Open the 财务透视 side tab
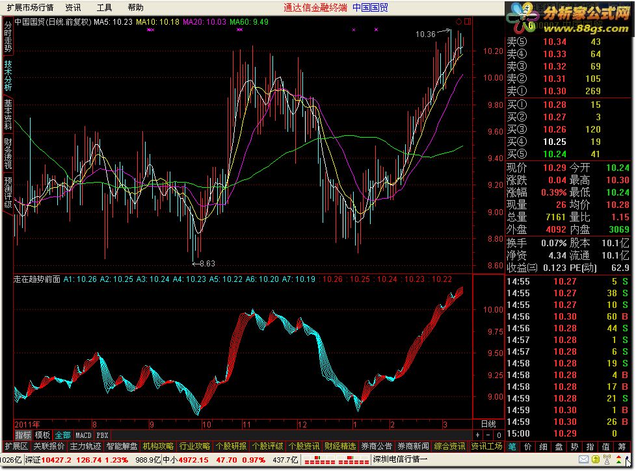 (8, 153)
